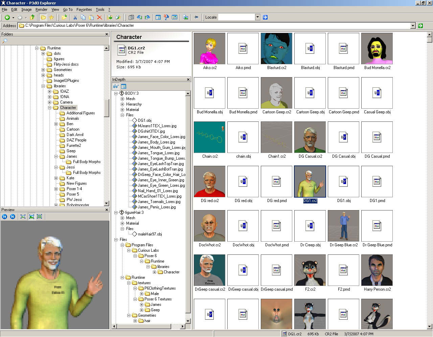Click the glasses icon in InDepth panel
Image resolution: width=433 pixels, height=337 pixels.
point(116,86)
